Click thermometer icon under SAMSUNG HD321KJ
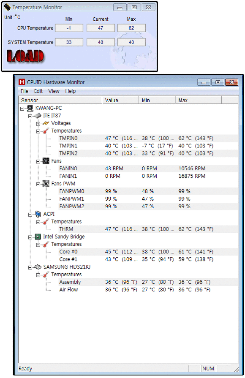The height and width of the screenshot is (378, 245). pyautogui.click(x=46, y=275)
